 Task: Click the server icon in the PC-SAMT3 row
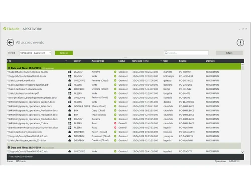(x=70, y=93)
